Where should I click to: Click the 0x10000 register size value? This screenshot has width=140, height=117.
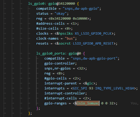[80, 19]
